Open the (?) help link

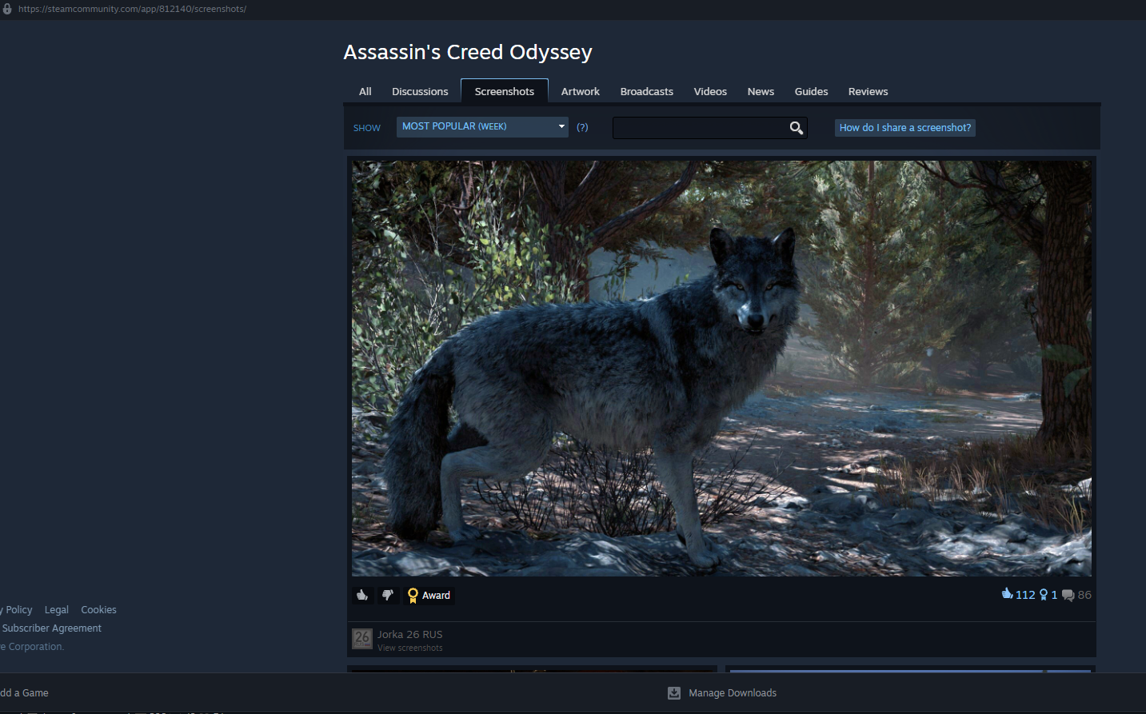tap(582, 127)
